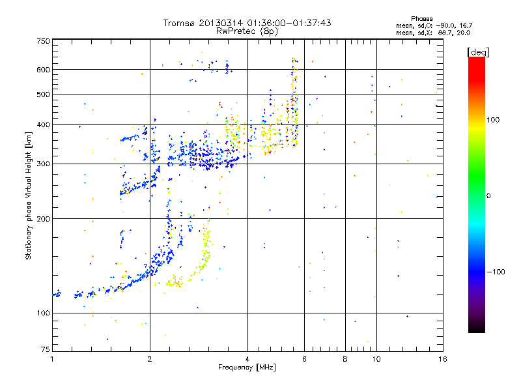Click the plot title 'Tromsø 20130314 01:36:00-01:37:43'

pyautogui.click(x=247, y=23)
